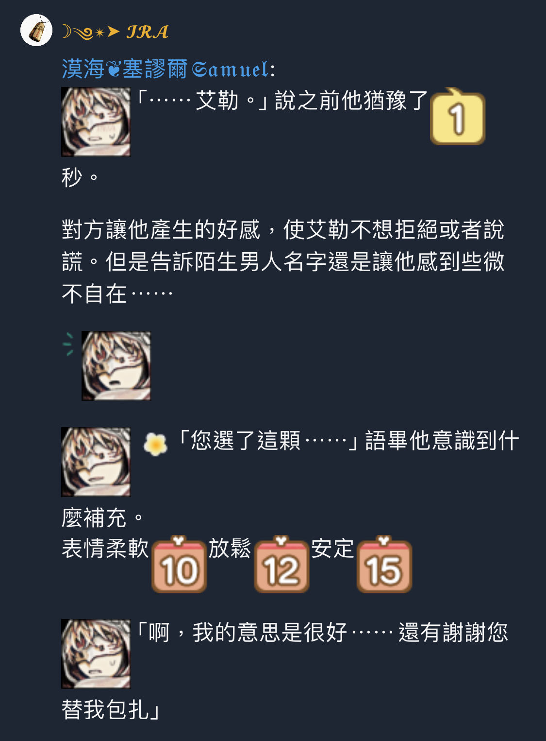546x741 pixels.
Task: Click the character face emoji before 「……艾勒。」
Action: (x=96, y=122)
